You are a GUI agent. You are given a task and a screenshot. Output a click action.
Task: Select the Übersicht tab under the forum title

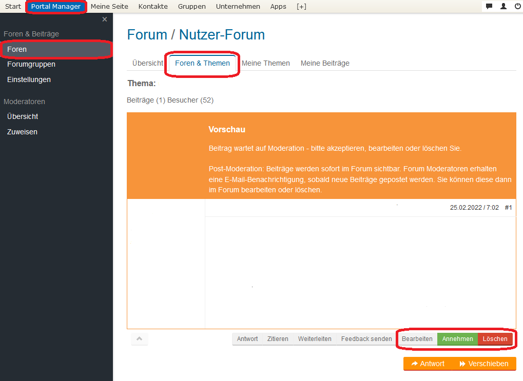(147, 63)
